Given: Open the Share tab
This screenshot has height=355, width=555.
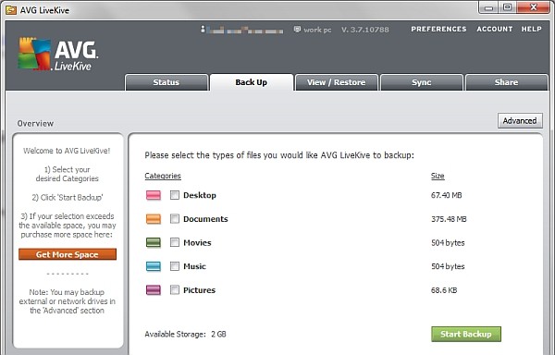Looking at the screenshot, I should [506, 82].
